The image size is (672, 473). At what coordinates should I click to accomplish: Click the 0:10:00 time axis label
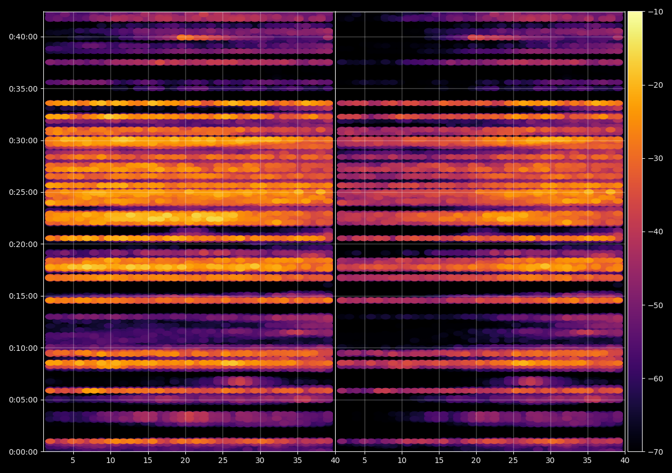(x=23, y=348)
